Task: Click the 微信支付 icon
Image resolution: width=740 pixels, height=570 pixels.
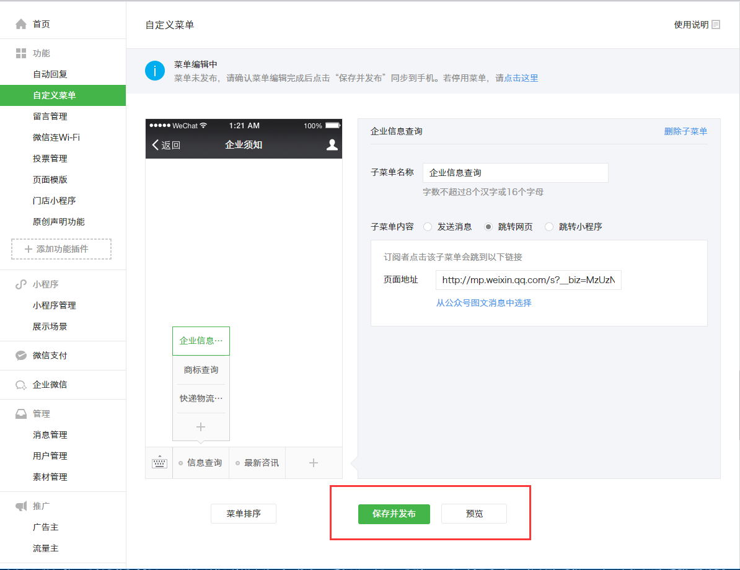Action: pos(21,355)
